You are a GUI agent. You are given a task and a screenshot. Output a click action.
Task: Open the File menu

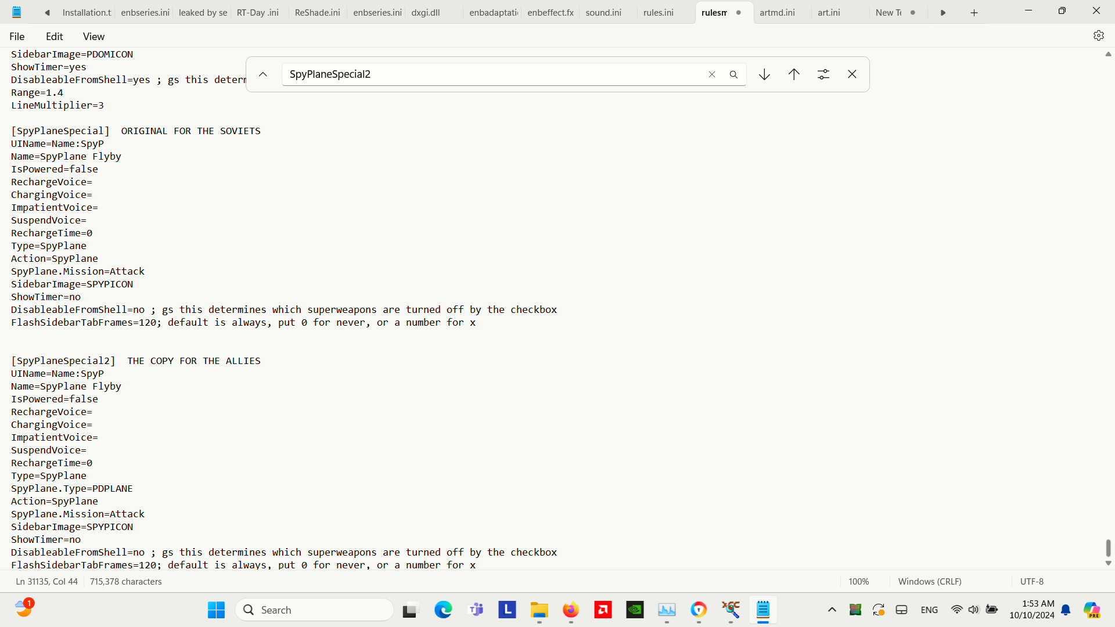pyautogui.click(x=17, y=36)
